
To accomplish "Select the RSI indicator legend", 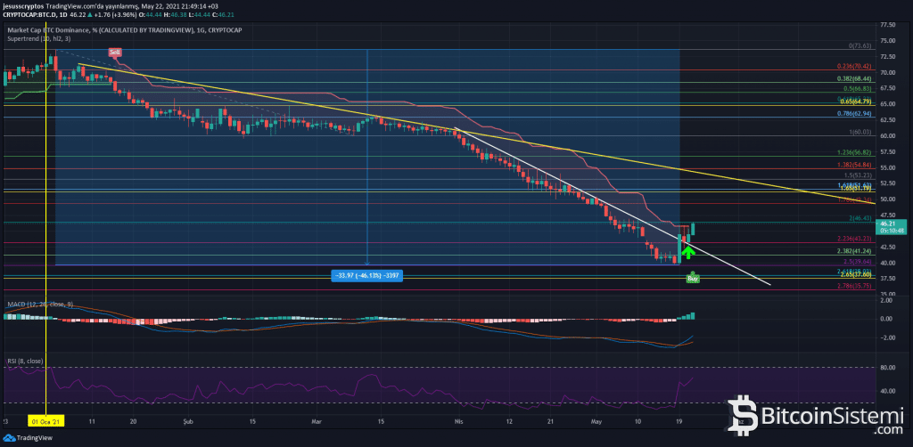I will pyautogui.click(x=25, y=361).
